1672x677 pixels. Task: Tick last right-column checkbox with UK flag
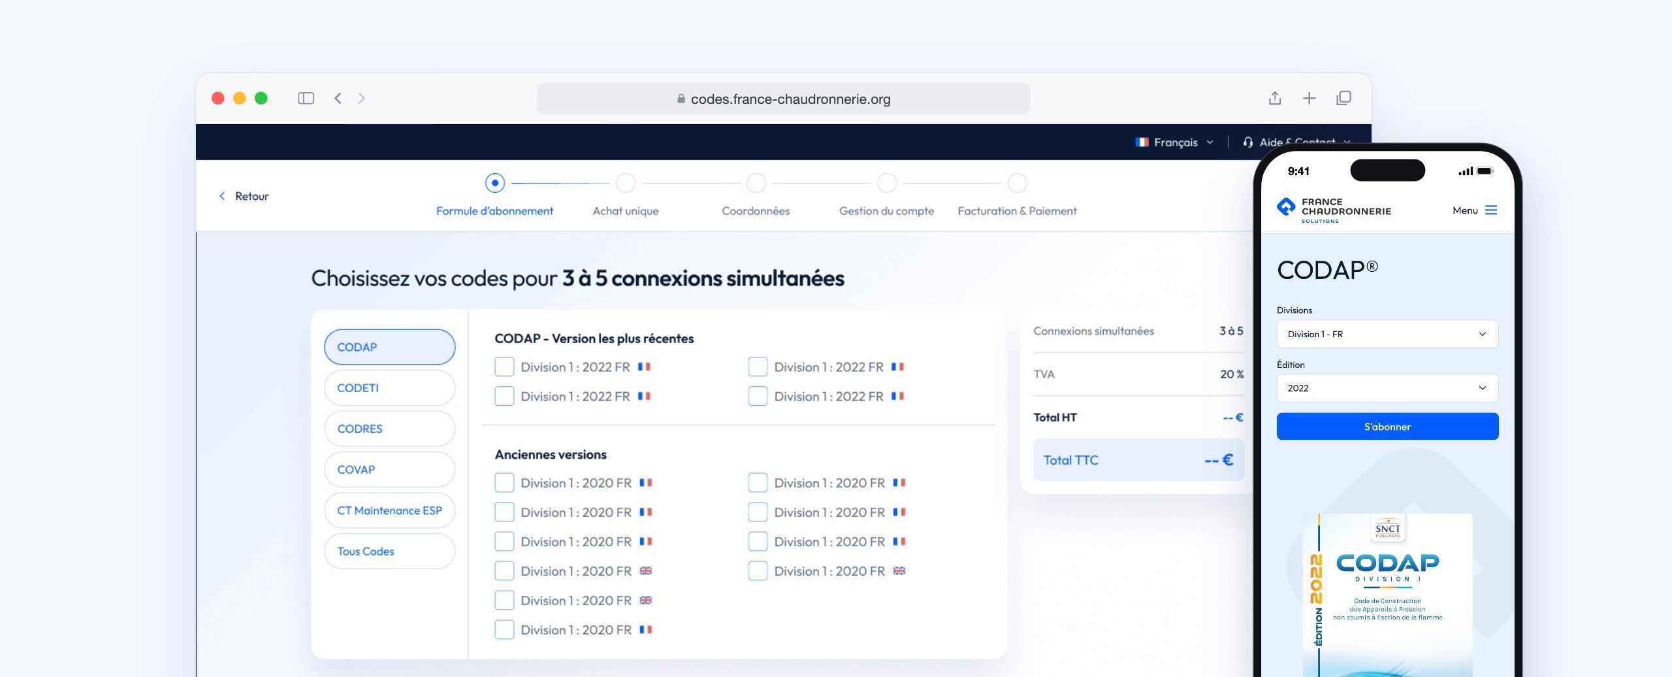(x=758, y=570)
